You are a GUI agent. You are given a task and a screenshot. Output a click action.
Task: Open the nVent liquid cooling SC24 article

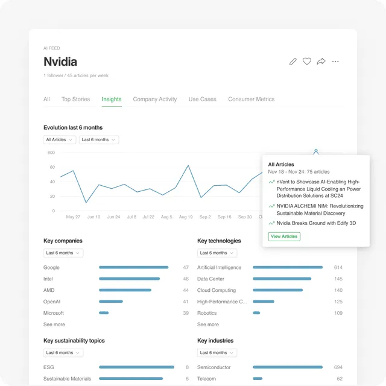coord(318,189)
